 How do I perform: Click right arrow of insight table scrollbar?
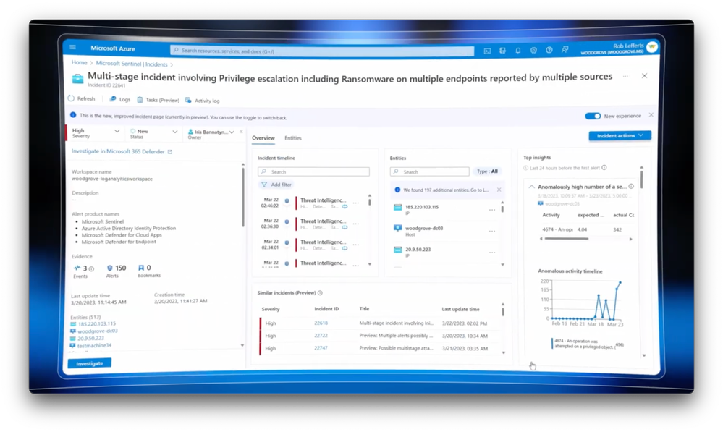[630, 239]
